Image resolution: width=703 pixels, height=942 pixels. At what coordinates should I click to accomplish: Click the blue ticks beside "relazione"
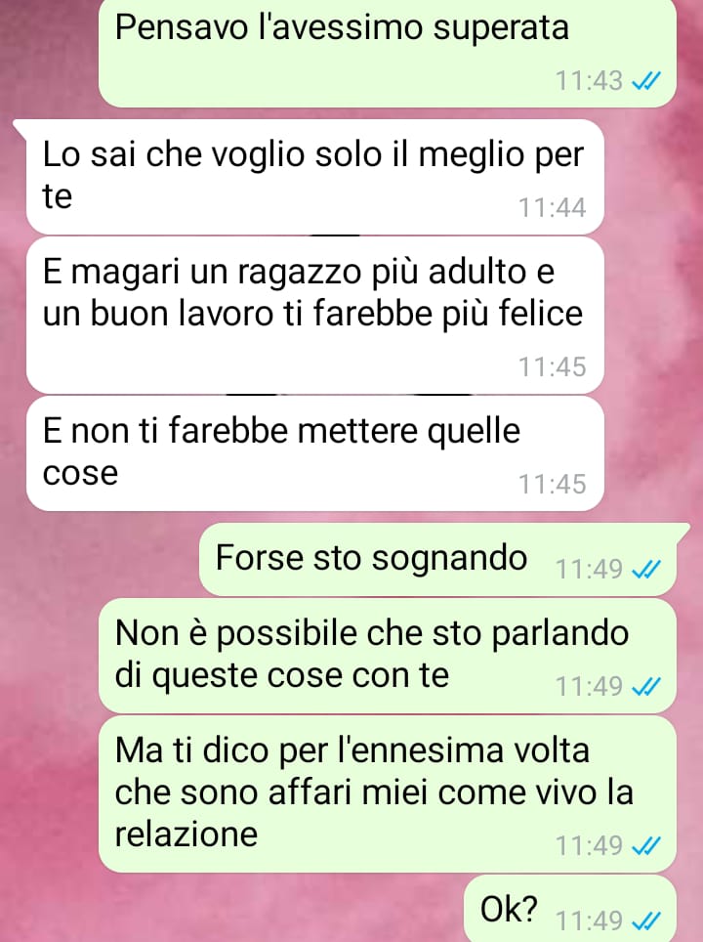pos(646,846)
